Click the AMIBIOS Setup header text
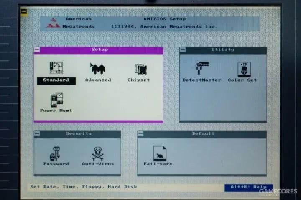 coord(165,19)
